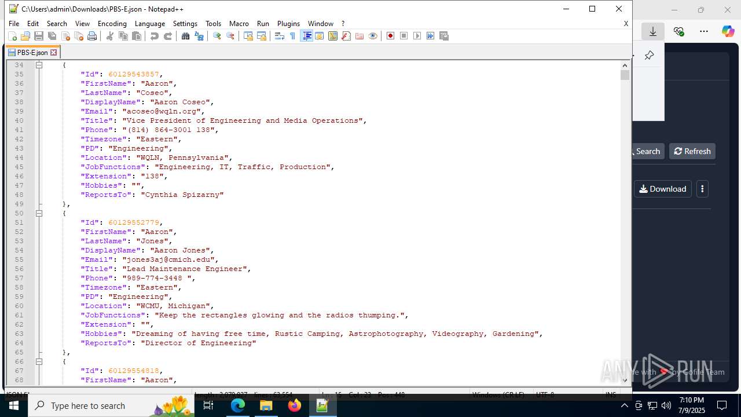Click the Download button in browser window
Image resolution: width=741 pixels, height=417 pixels.
click(x=663, y=189)
